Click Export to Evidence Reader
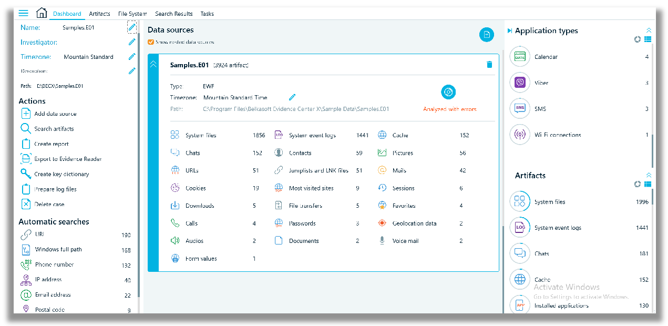Screen dimensions: 668x326 [x=61, y=159]
